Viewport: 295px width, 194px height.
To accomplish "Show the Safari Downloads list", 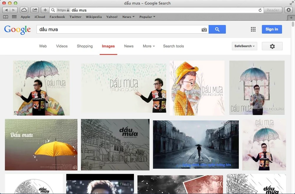I will pyautogui.click(x=289, y=10).
